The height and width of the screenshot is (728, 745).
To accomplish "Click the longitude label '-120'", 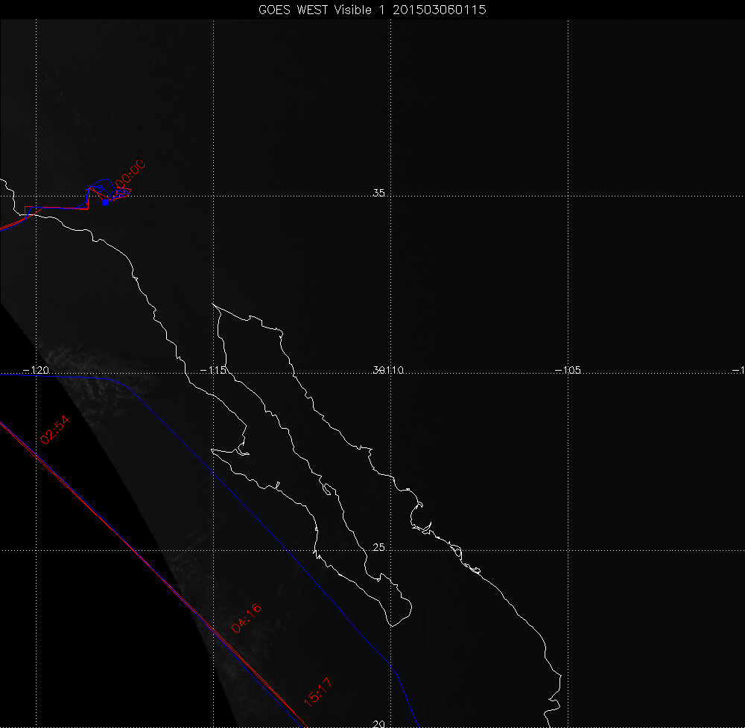I will pos(36,370).
